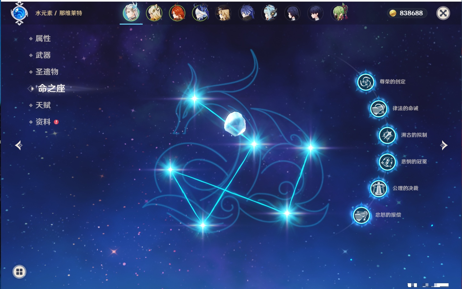The height and width of the screenshot is (289, 462).
Task: Open 资料 profile tab with alert
Action: point(43,122)
